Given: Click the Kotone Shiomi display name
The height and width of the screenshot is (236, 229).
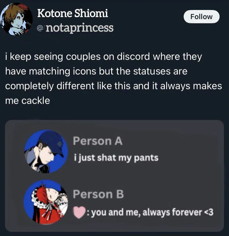Looking at the screenshot, I should (x=73, y=13).
